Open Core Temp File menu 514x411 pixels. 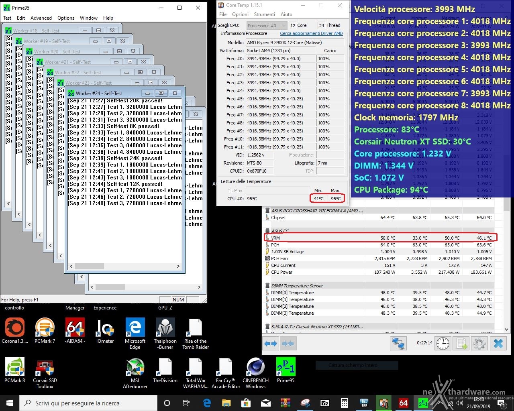(223, 14)
